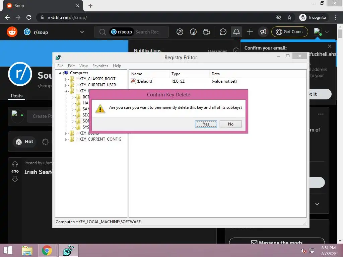Viewport: 343px width, 257px height.
Task: Confirm key deletion with Yes button
Action: pos(206,124)
